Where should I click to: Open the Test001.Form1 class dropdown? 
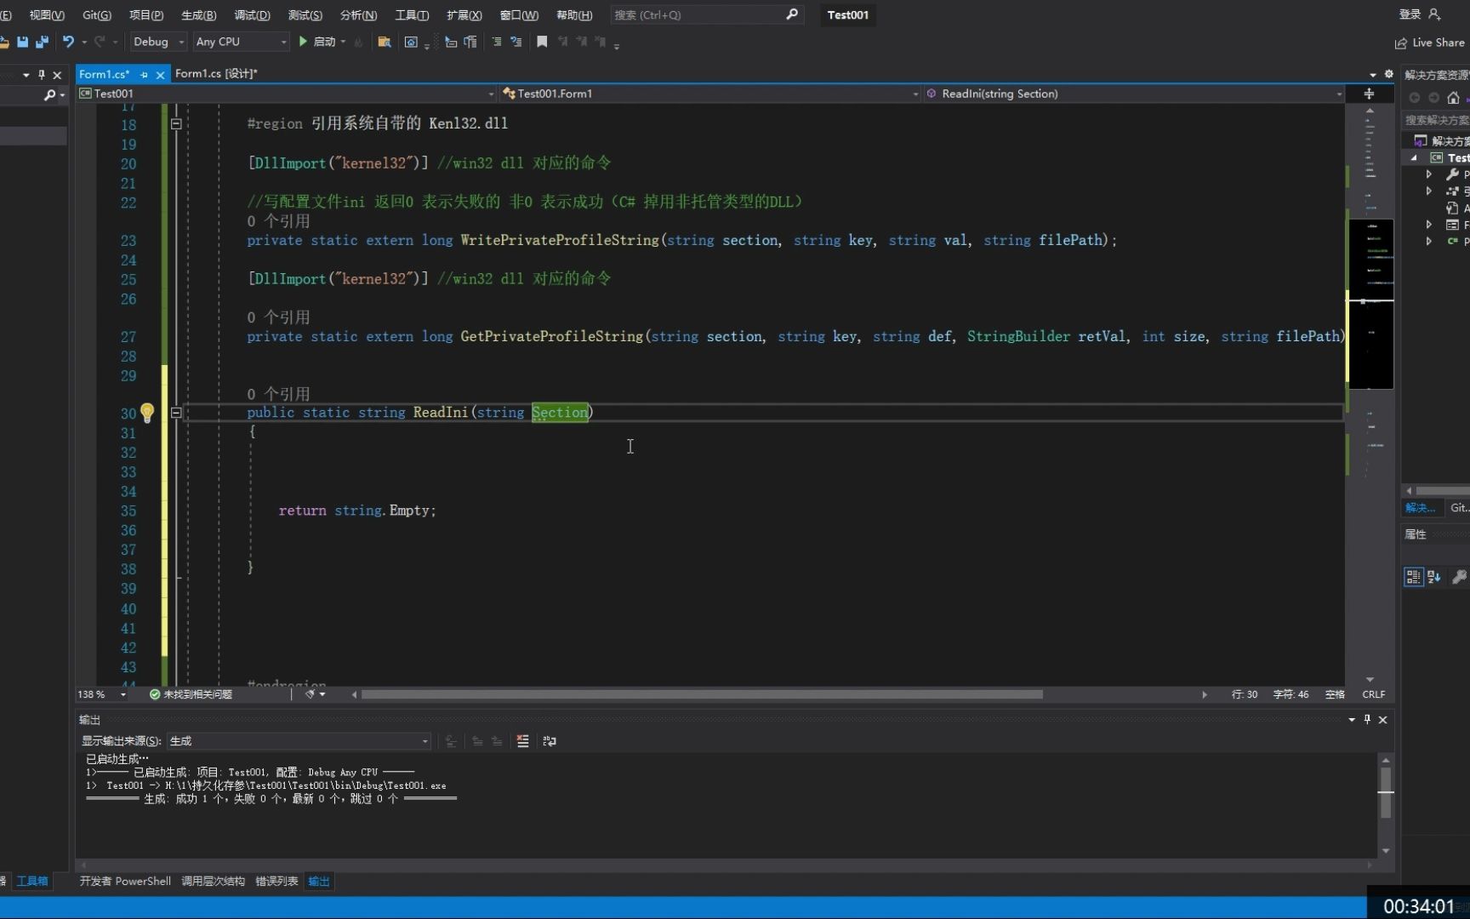pyautogui.click(x=710, y=94)
